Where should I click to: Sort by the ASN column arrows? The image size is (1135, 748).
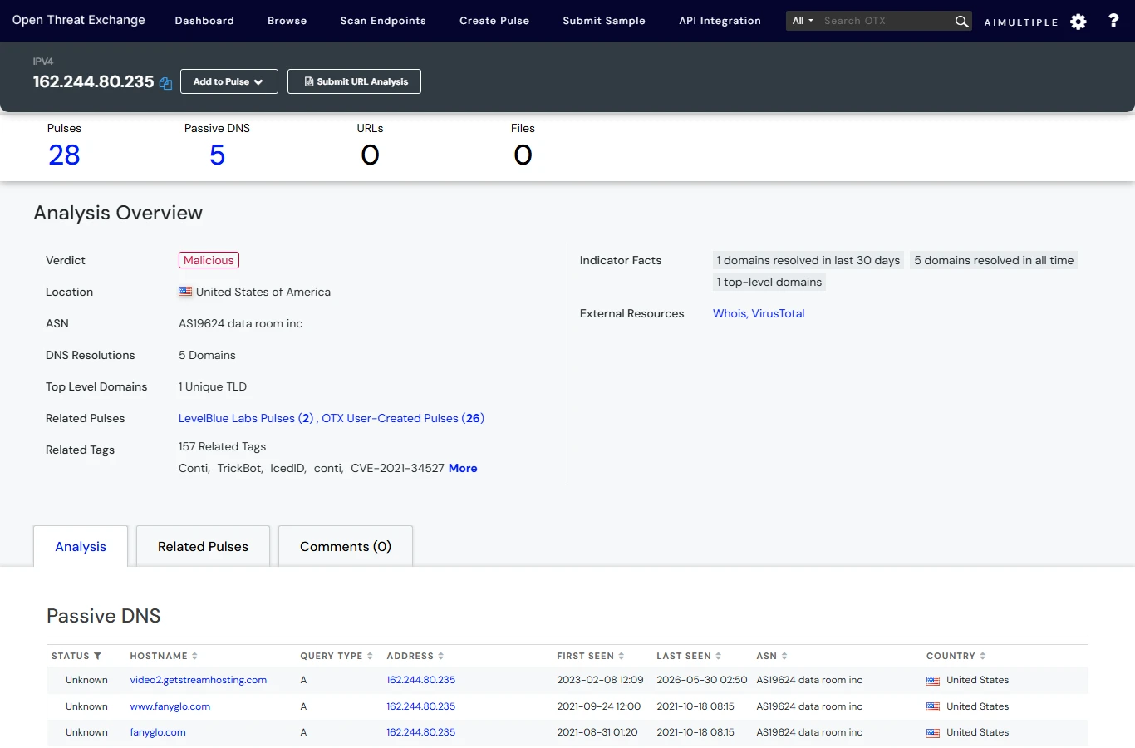click(x=784, y=656)
